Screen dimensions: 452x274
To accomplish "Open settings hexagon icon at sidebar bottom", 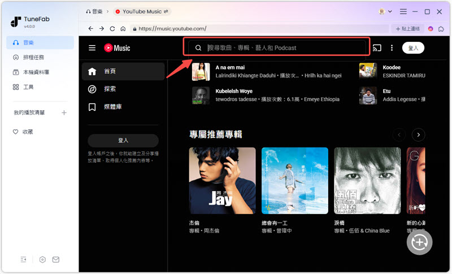I will (x=42, y=260).
